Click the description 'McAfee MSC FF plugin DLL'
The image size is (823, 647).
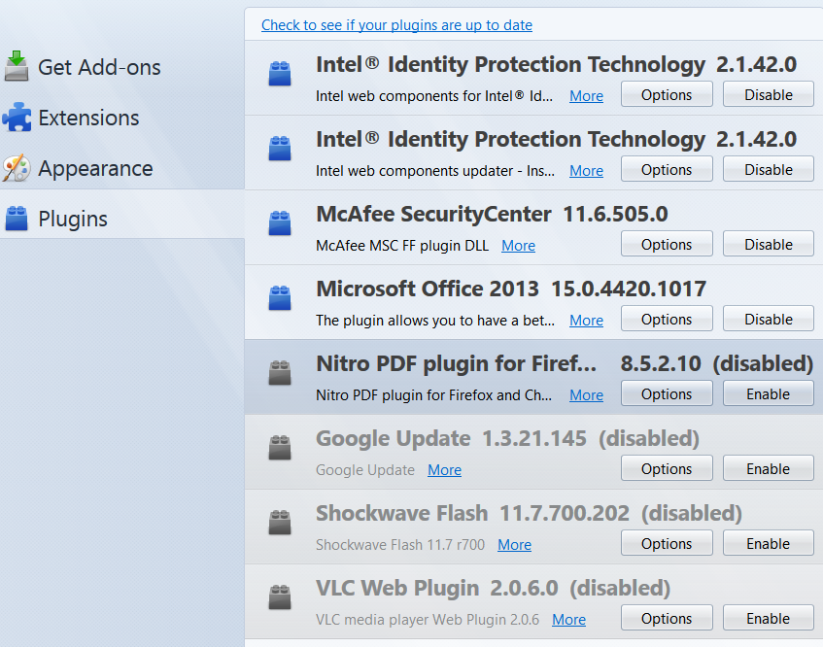coord(402,246)
